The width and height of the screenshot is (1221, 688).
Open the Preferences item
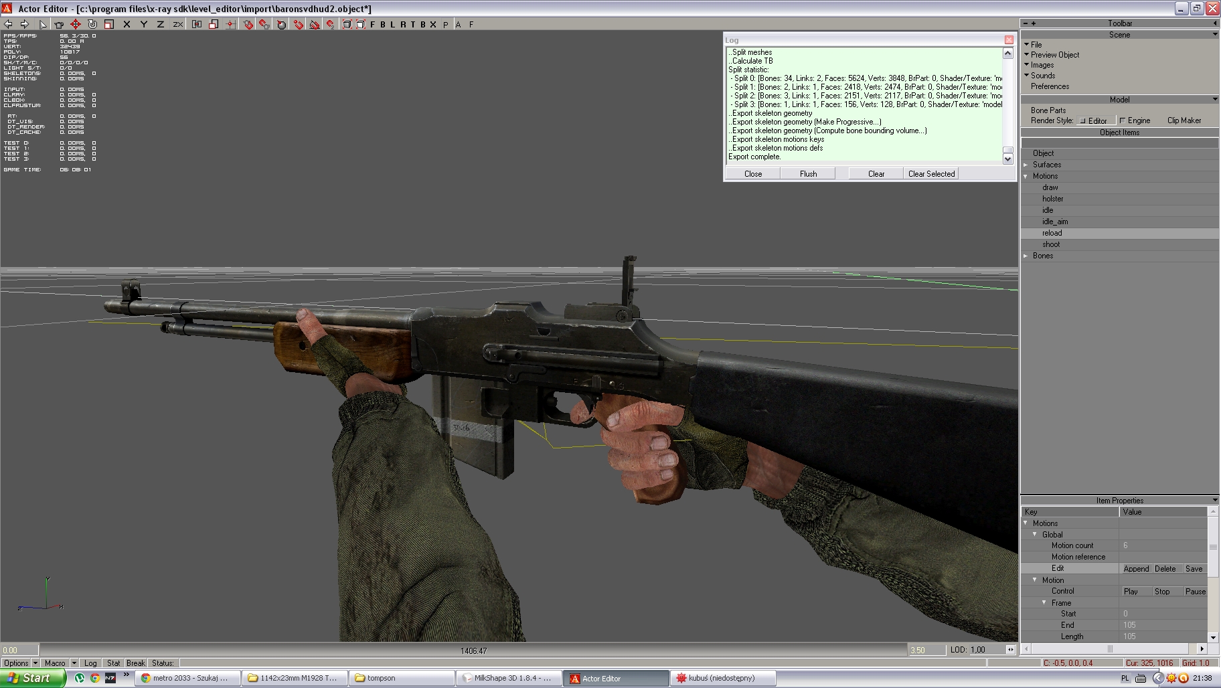(x=1050, y=86)
